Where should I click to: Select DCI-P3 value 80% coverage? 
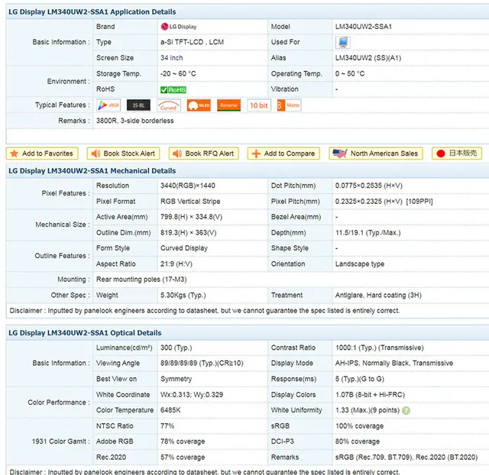(358, 442)
